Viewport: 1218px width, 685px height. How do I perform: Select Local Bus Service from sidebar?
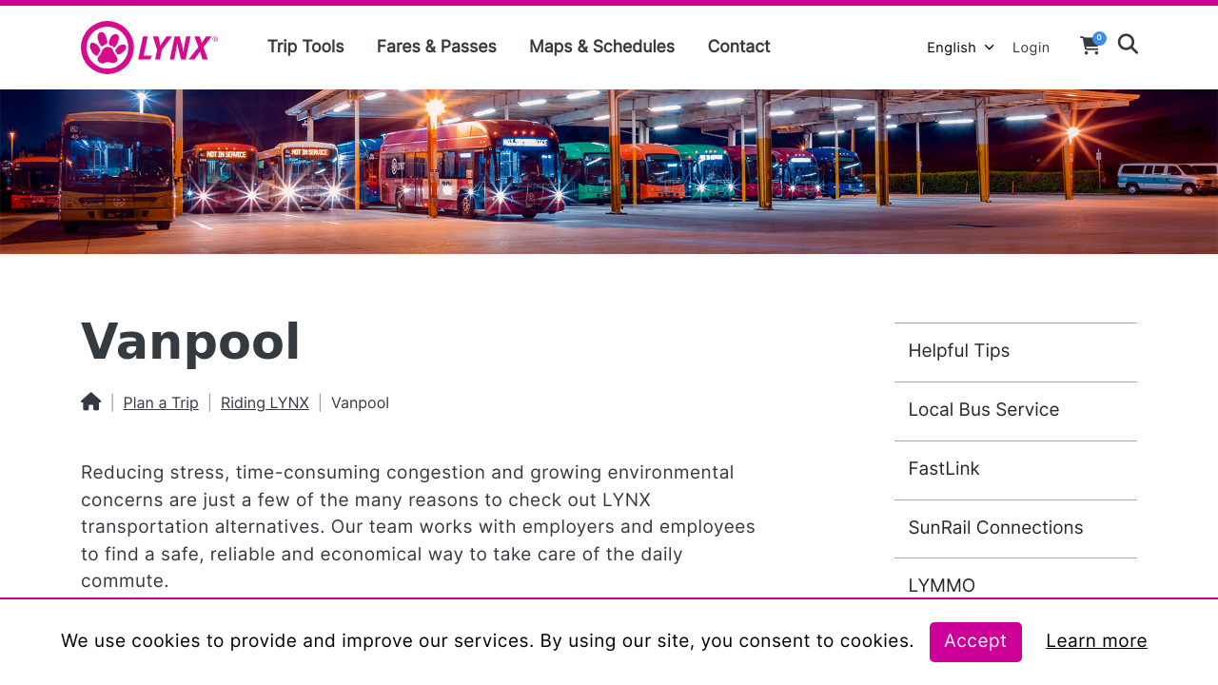[x=984, y=409]
